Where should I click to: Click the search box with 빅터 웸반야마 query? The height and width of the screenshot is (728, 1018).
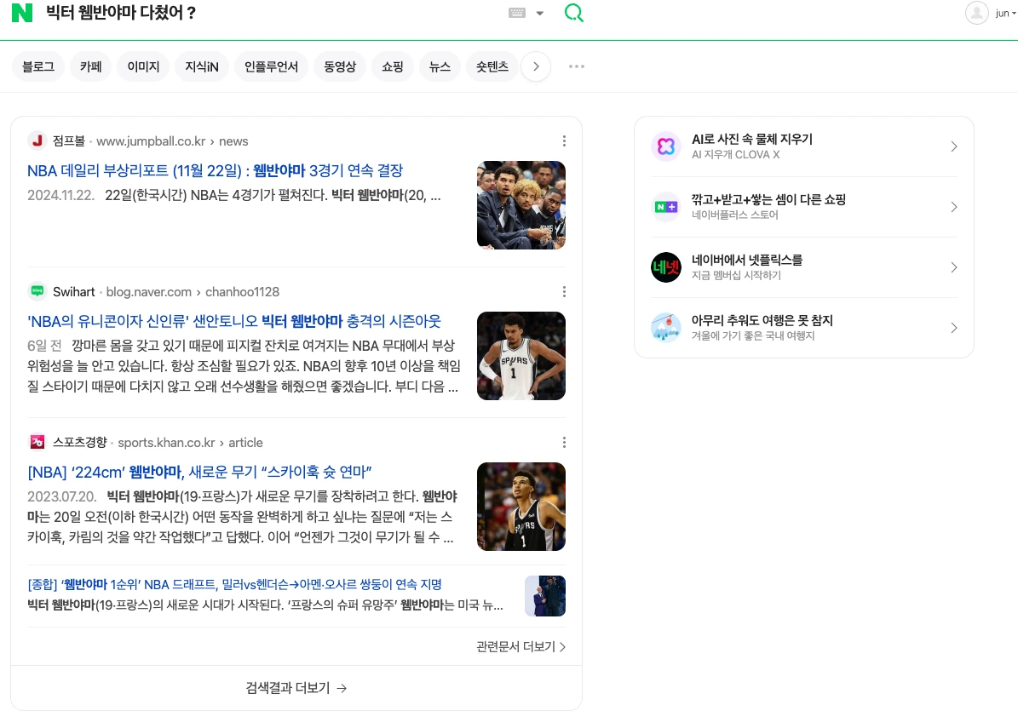click(x=273, y=12)
